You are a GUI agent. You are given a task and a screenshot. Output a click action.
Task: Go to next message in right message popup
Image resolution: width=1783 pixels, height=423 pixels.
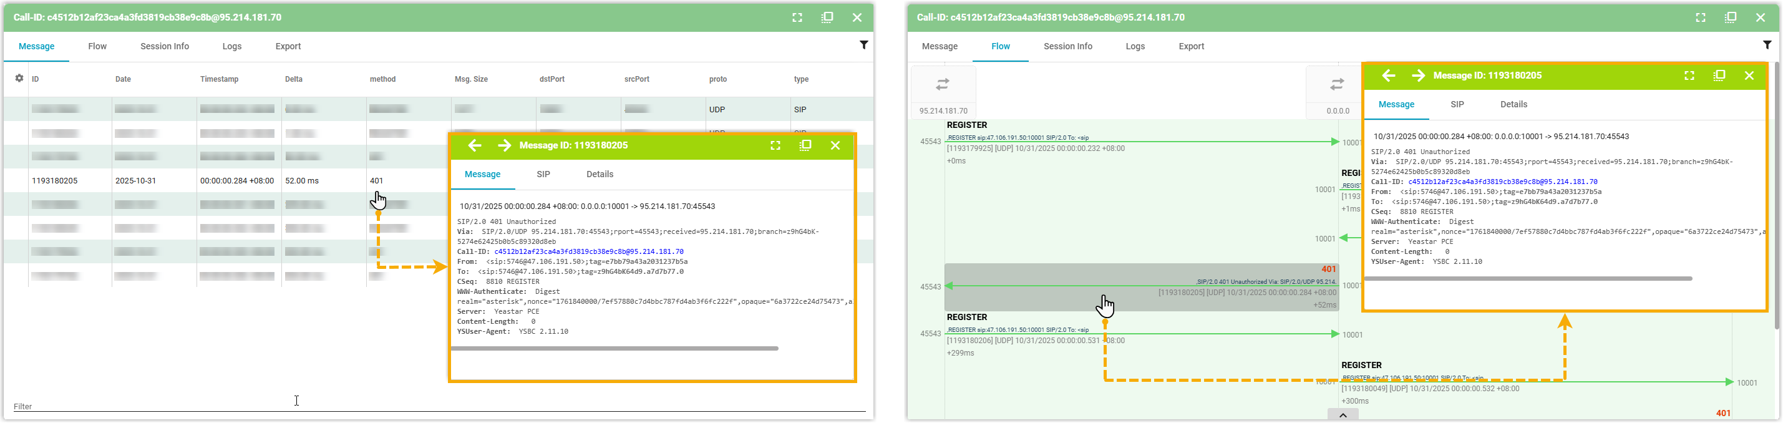point(1417,75)
